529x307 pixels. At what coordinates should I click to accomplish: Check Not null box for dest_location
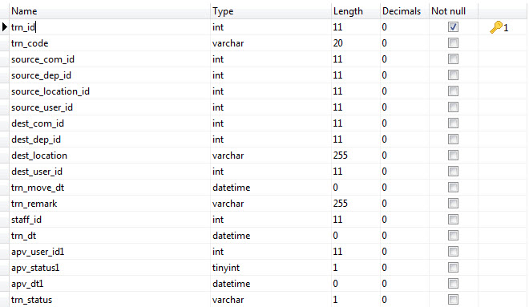pos(453,156)
